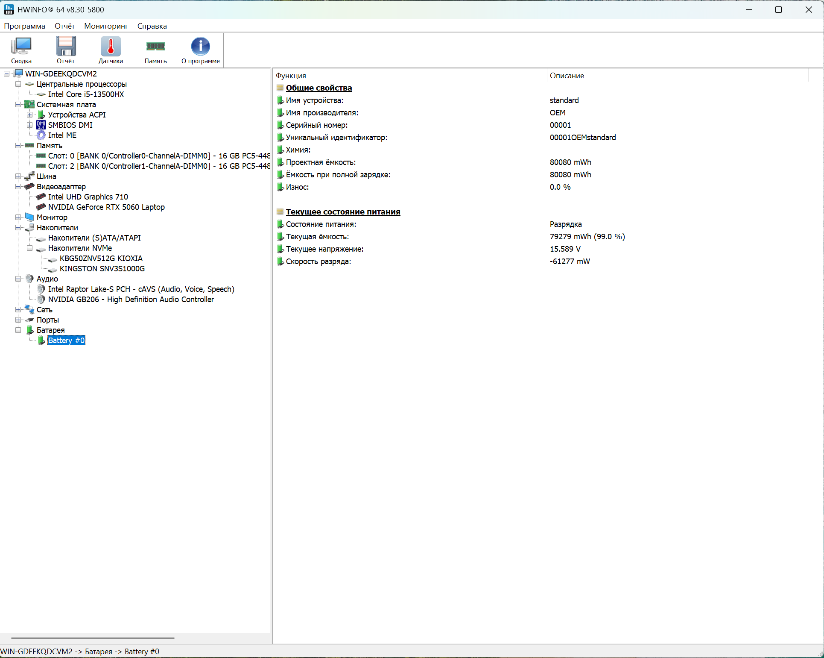Open the Мониторинг menu
Image resolution: width=824 pixels, height=658 pixels.
[106, 26]
